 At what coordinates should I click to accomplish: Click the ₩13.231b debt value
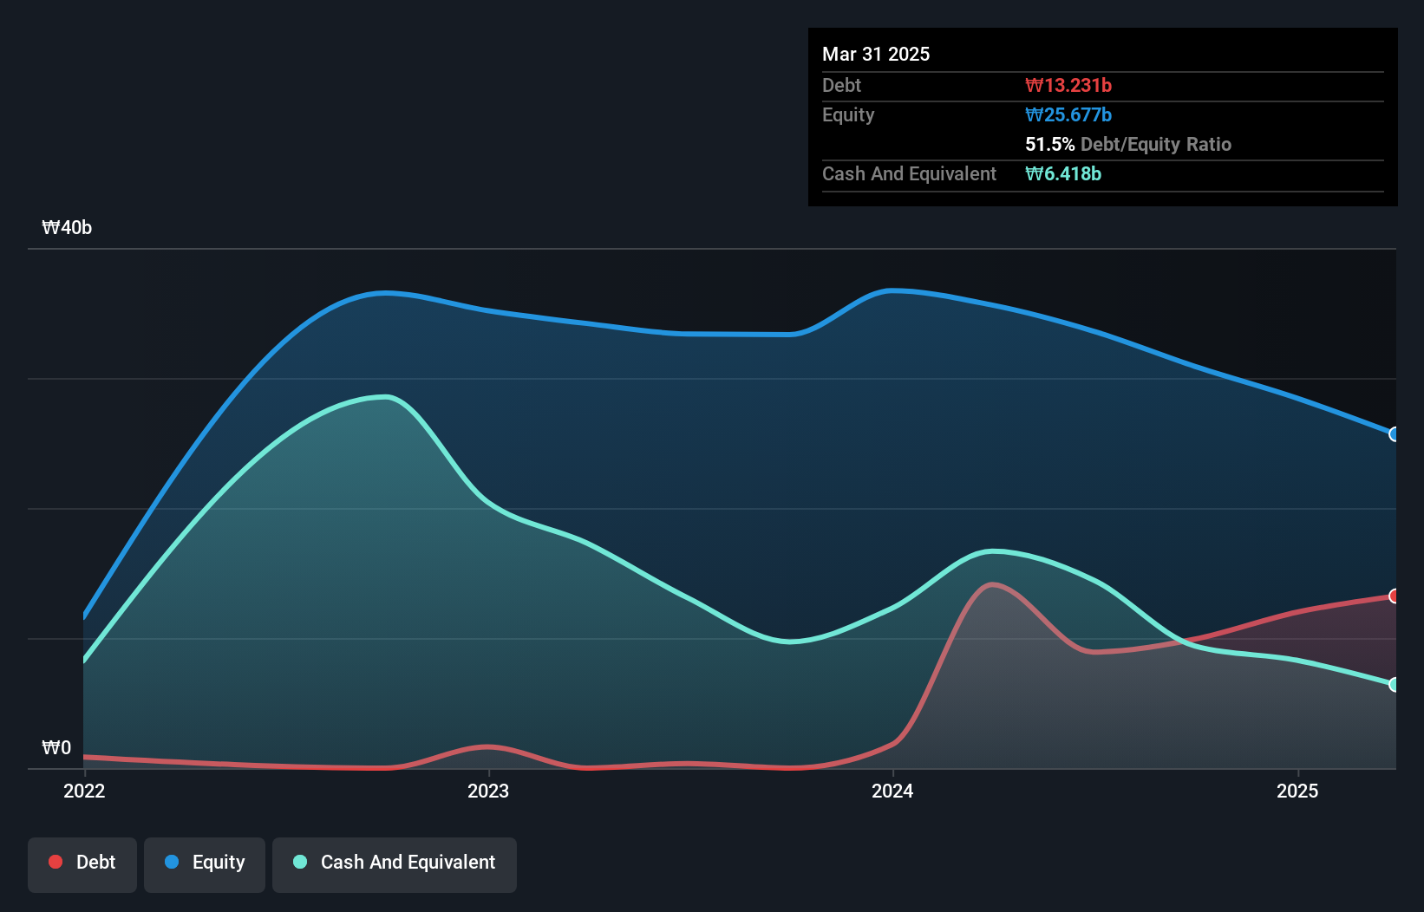click(x=1068, y=85)
